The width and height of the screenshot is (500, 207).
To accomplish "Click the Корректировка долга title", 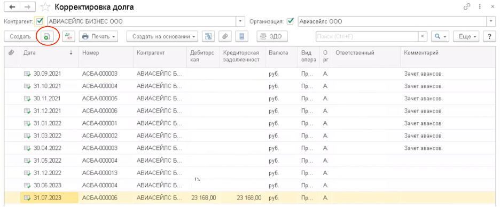I will click(x=95, y=7).
